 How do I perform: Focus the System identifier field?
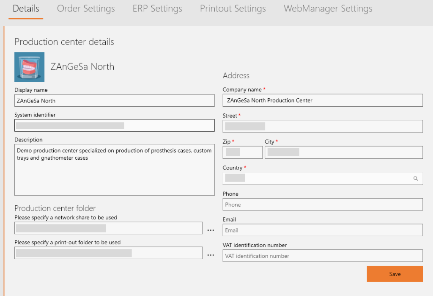(114, 125)
